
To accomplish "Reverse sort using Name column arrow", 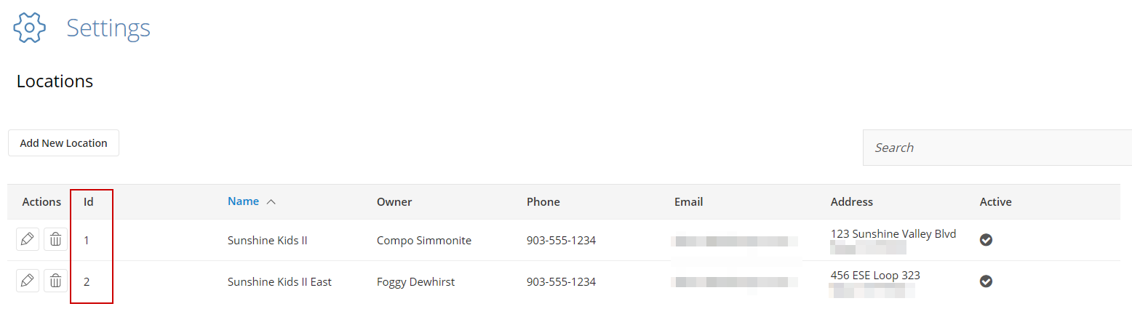I will (x=271, y=202).
